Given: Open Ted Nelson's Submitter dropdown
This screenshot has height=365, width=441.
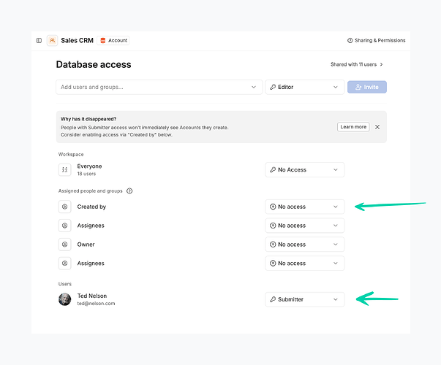Looking at the screenshot, I should click(304, 299).
